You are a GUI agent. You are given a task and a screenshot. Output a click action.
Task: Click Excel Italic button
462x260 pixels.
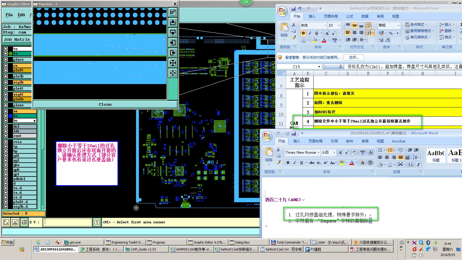click(x=310, y=33)
